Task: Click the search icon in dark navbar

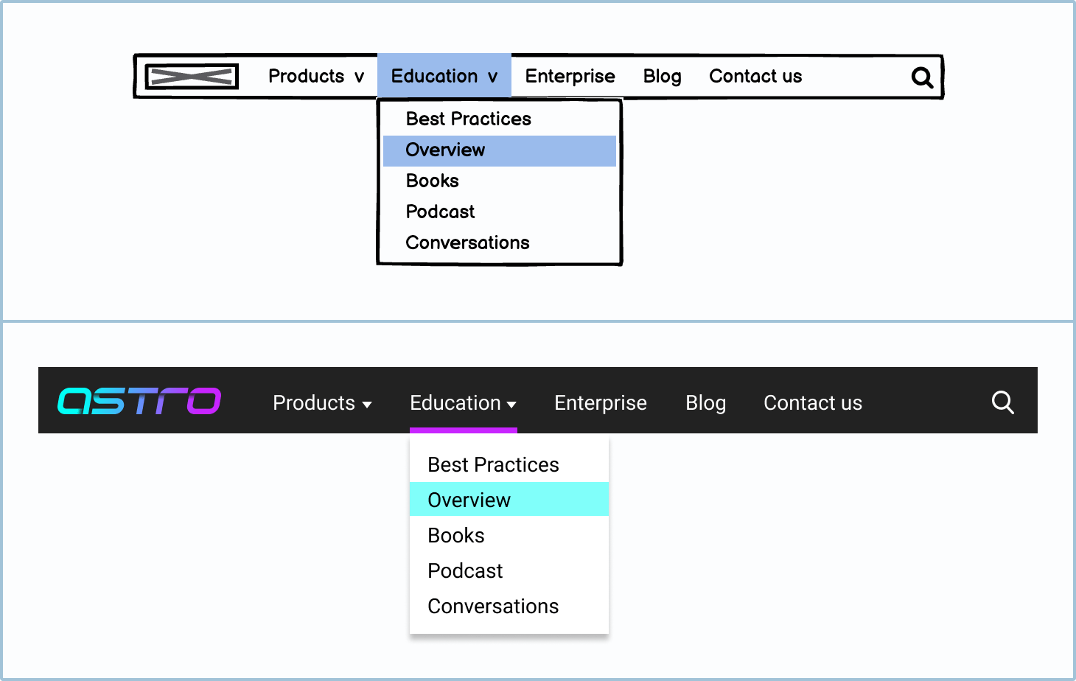Action: (1002, 402)
